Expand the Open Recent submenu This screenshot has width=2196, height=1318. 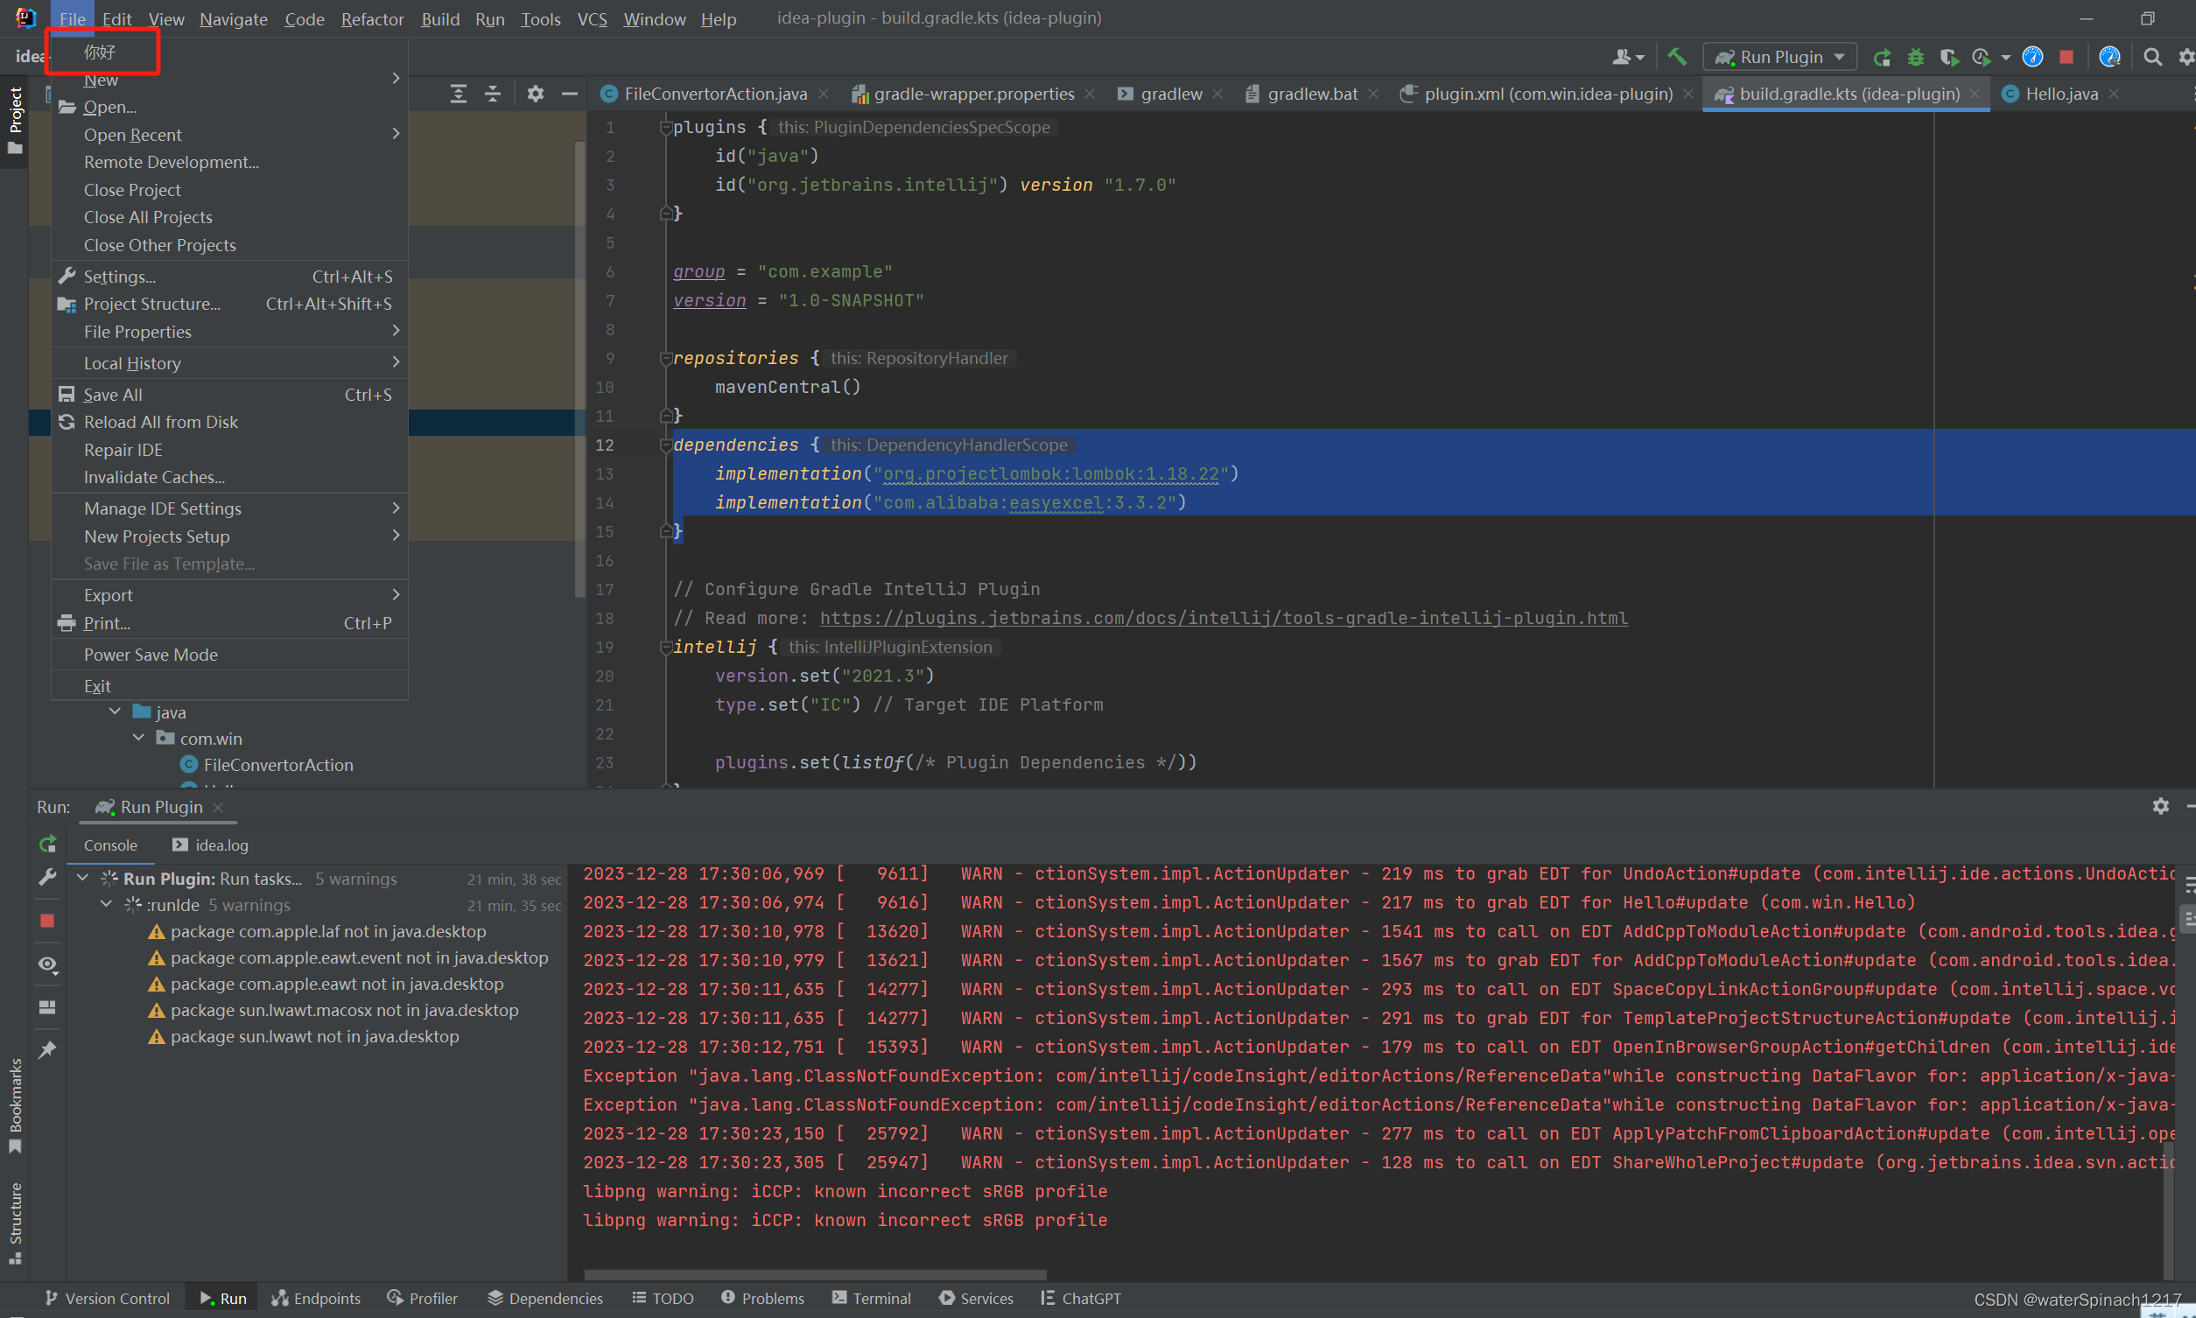tap(230, 134)
